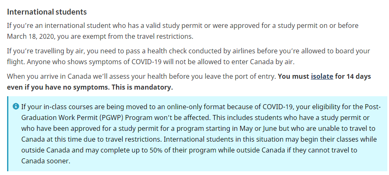
Task: Click the words May or June
Action: pyautogui.click(x=261, y=129)
